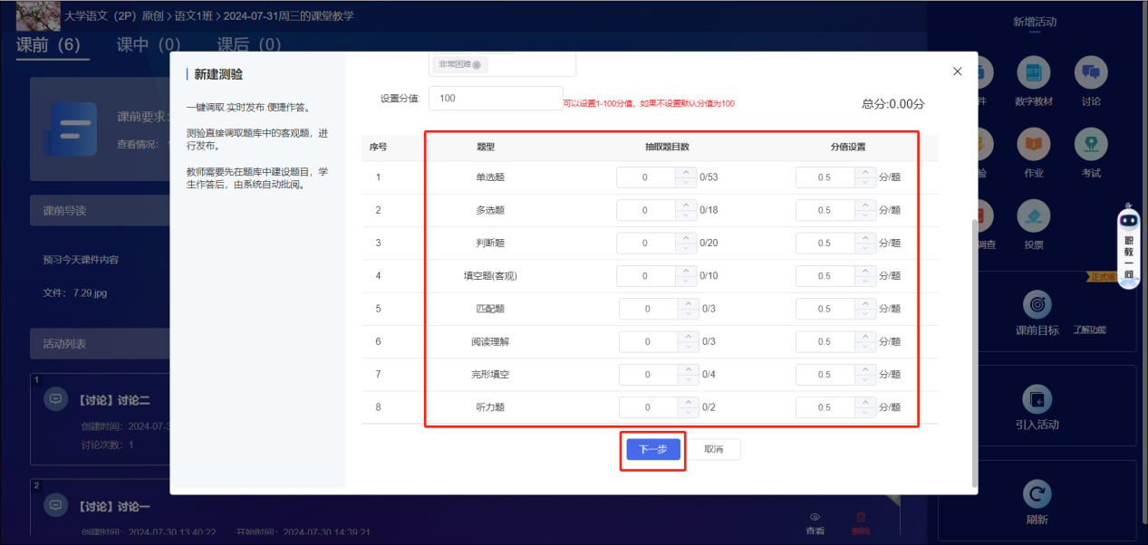1148x545 pixels.
Task: Click the 投票 activity icon
Action: 1033,215
